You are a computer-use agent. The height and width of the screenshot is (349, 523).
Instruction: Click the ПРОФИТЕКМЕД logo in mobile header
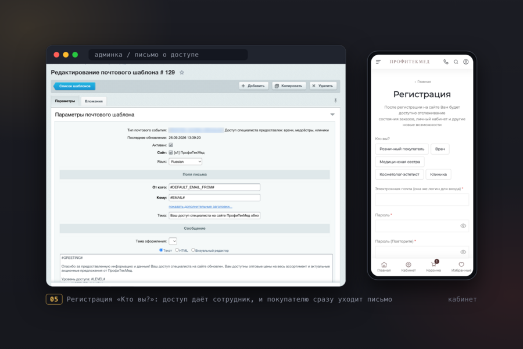tap(409, 62)
